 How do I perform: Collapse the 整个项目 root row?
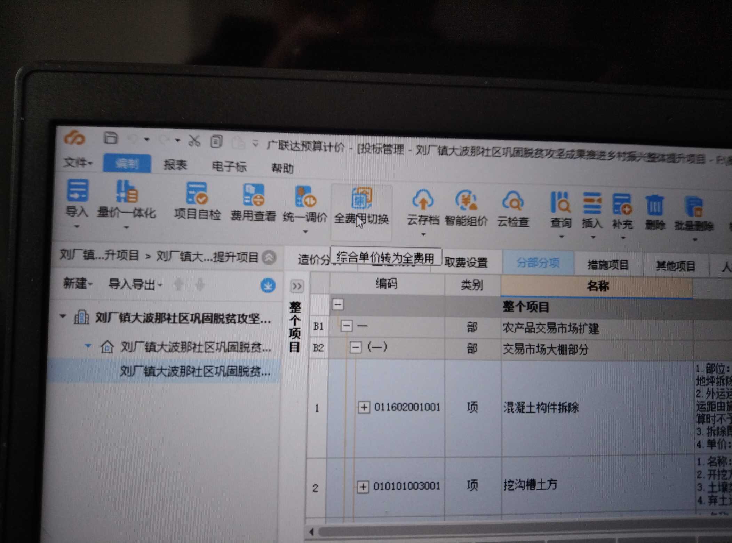tap(338, 305)
